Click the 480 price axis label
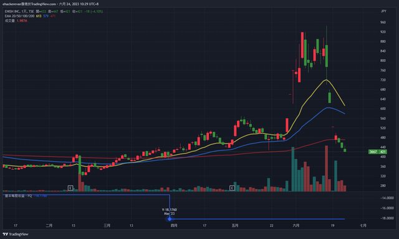Screen dimensions: 399x239 [x=383, y=137]
